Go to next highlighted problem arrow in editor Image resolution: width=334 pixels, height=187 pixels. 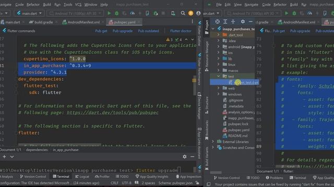click(x=193, y=39)
